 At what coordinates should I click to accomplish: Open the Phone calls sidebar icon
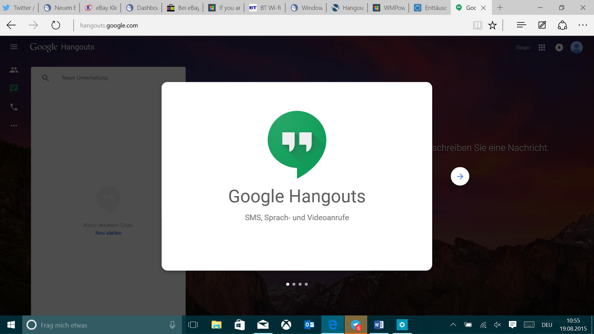[x=14, y=107]
